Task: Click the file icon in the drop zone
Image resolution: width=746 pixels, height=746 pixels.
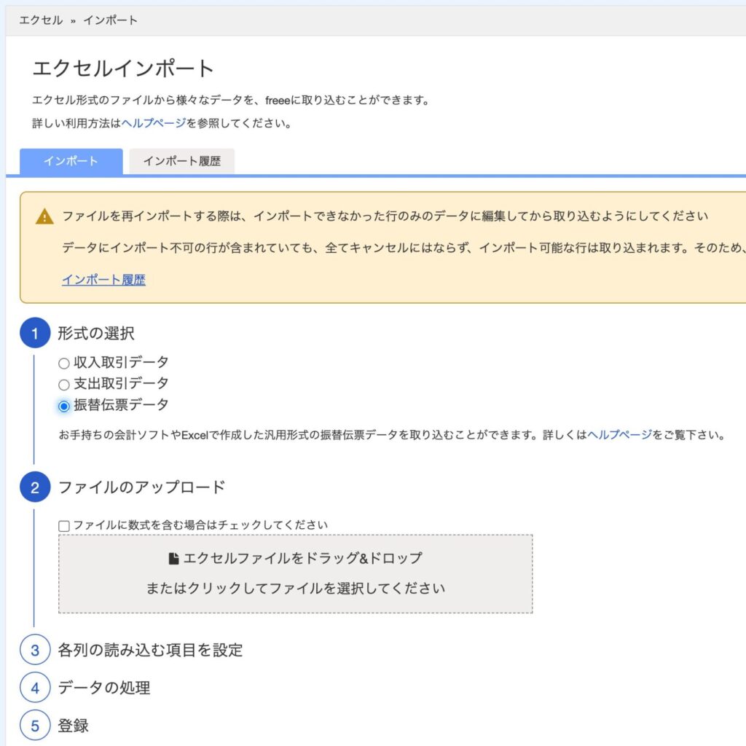Action: 174,558
